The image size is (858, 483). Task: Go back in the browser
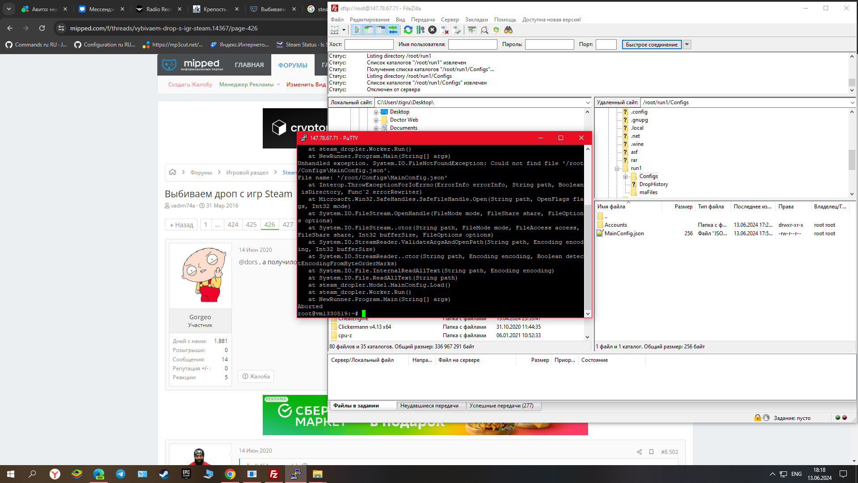pos(10,28)
